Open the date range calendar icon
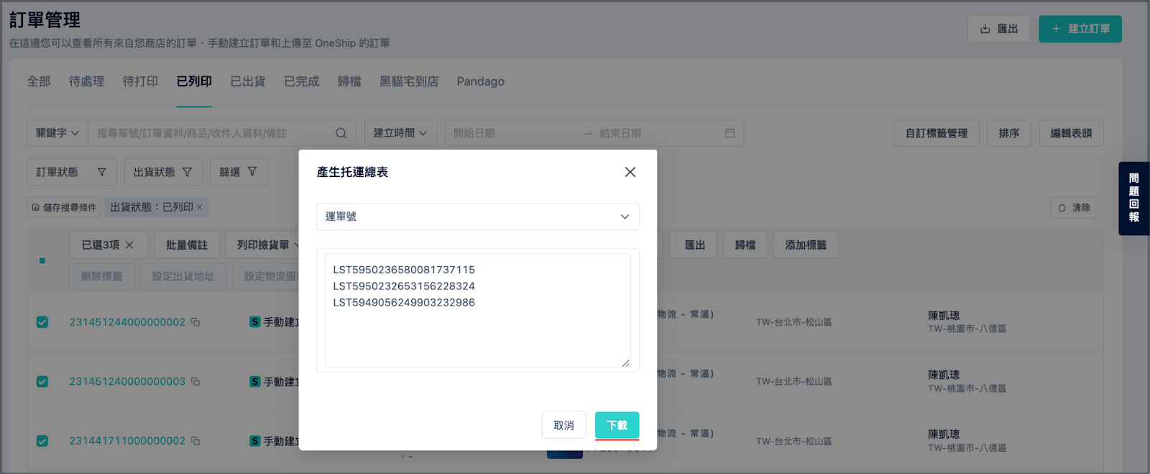Viewport: 1150px width, 474px height. pyautogui.click(x=730, y=133)
